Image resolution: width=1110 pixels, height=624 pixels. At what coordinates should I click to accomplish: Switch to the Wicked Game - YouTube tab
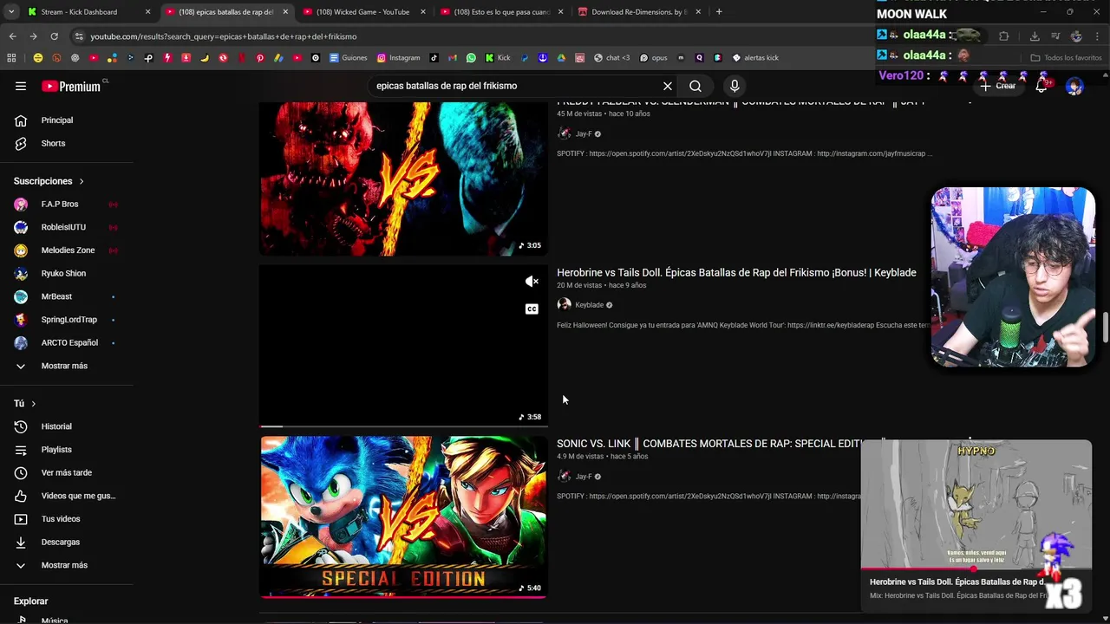click(x=362, y=12)
